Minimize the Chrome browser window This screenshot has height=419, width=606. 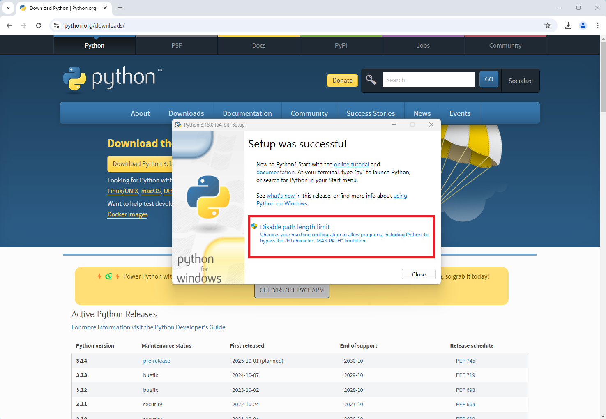click(x=559, y=8)
